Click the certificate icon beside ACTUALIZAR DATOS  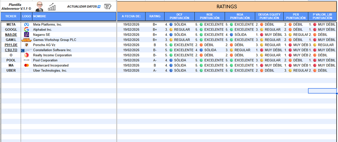[107, 6]
